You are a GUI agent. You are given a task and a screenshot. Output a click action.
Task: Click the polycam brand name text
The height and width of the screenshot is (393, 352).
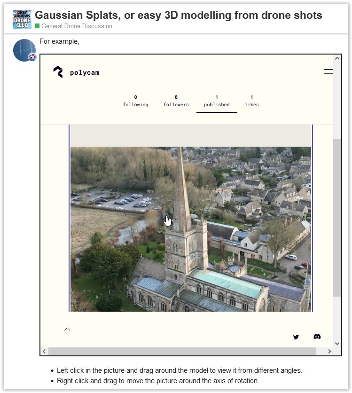[x=85, y=73]
